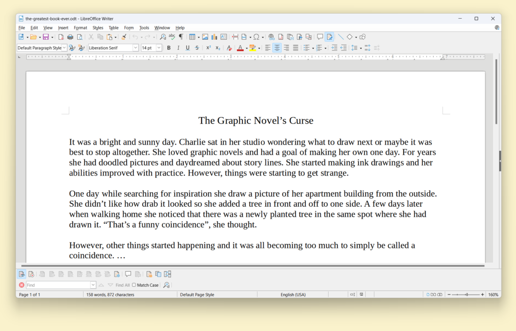Click Find All in the find toolbar
This screenshot has height=331, width=516.
tap(122, 285)
